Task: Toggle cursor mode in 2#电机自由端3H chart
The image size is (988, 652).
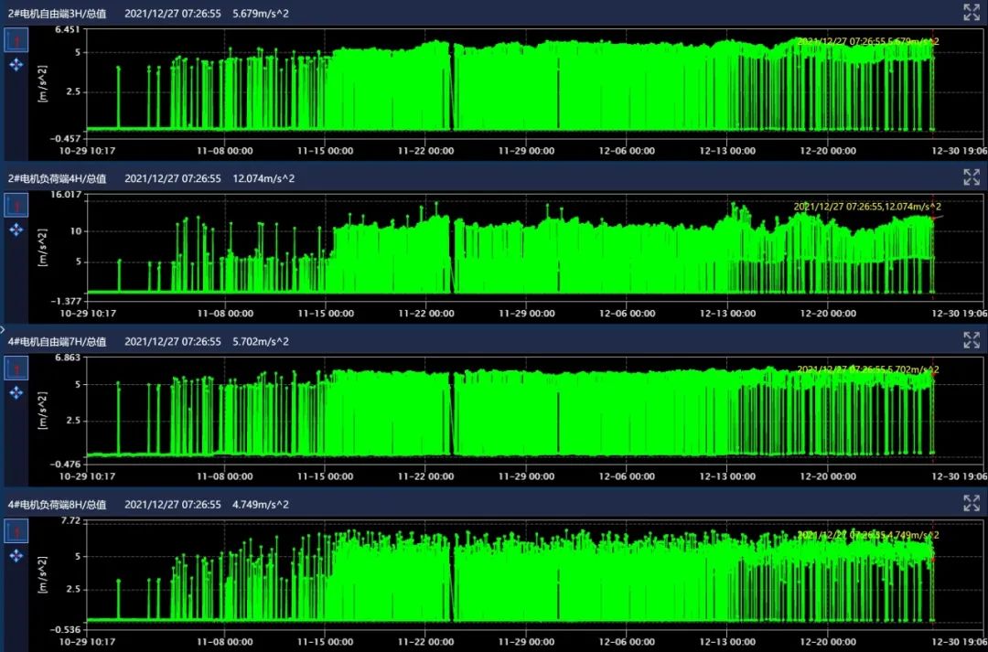Action: 16,40
